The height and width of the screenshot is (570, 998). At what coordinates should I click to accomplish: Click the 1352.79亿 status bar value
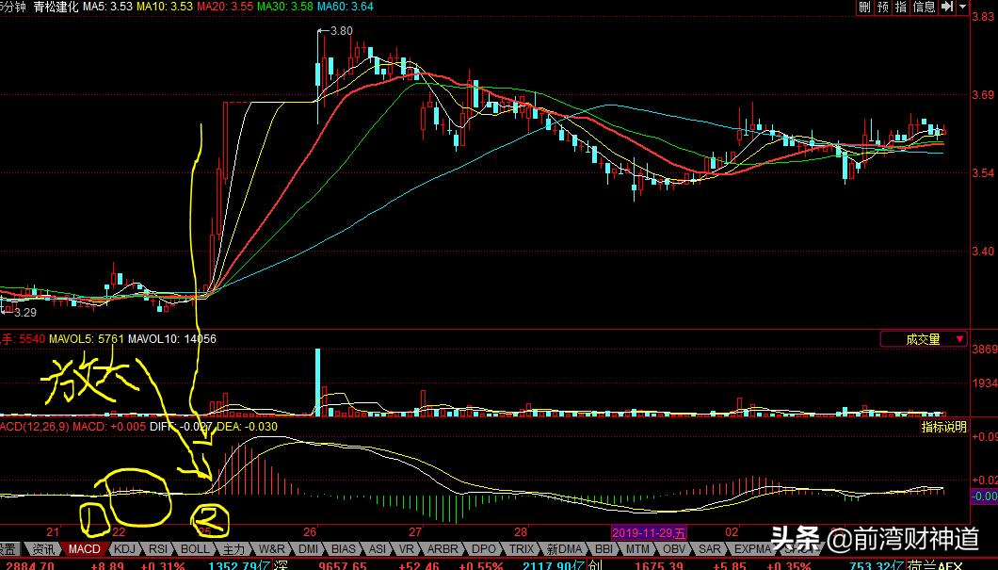pos(239,565)
